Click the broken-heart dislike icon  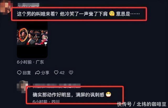[71, 72]
